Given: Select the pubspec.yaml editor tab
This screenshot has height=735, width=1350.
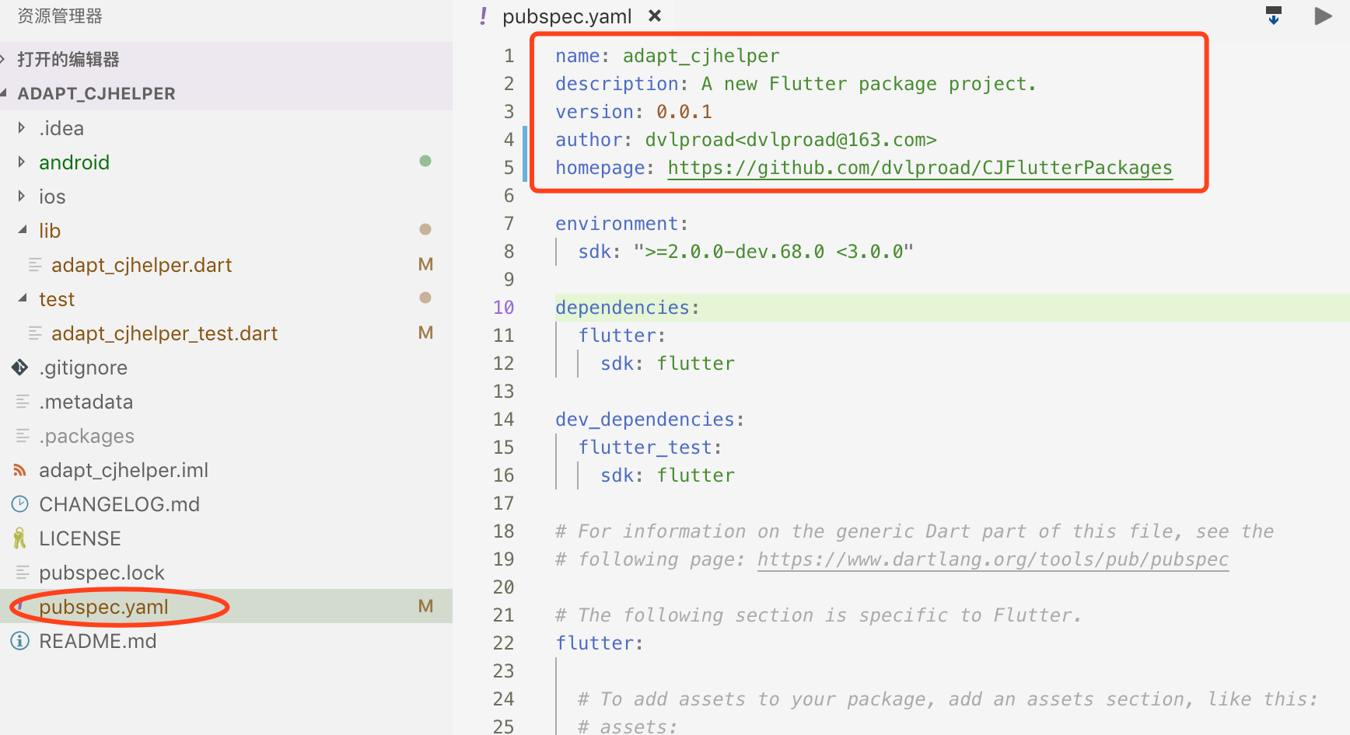Looking at the screenshot, I should (x=567, y=16).
